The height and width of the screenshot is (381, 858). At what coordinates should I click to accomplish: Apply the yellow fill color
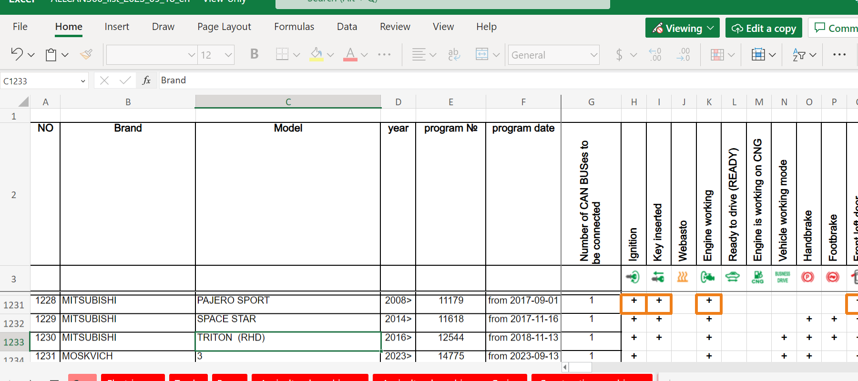point(317,54)
